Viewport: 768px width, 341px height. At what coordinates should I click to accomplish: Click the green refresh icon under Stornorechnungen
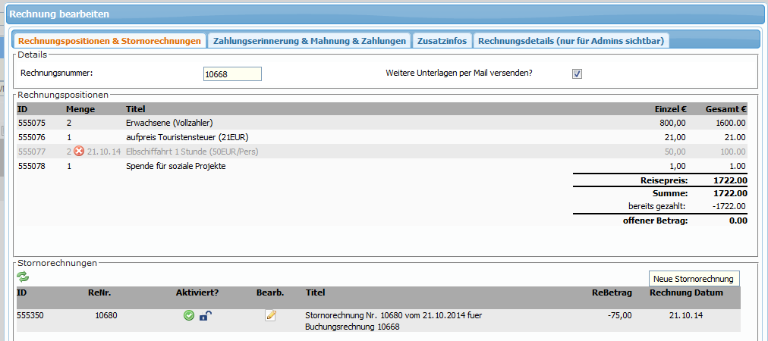23,278
